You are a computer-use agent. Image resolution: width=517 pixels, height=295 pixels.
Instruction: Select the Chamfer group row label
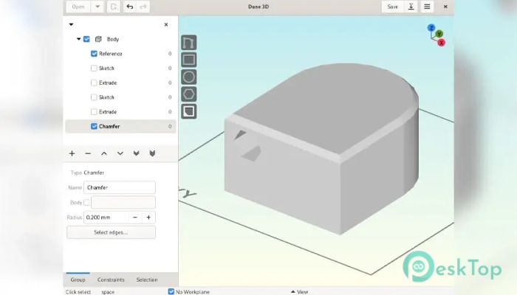click(109, 126)
